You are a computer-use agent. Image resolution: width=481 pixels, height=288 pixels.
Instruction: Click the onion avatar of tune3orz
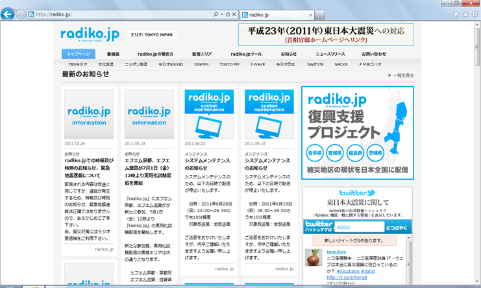pyautogui.click(x=314, y=258)
